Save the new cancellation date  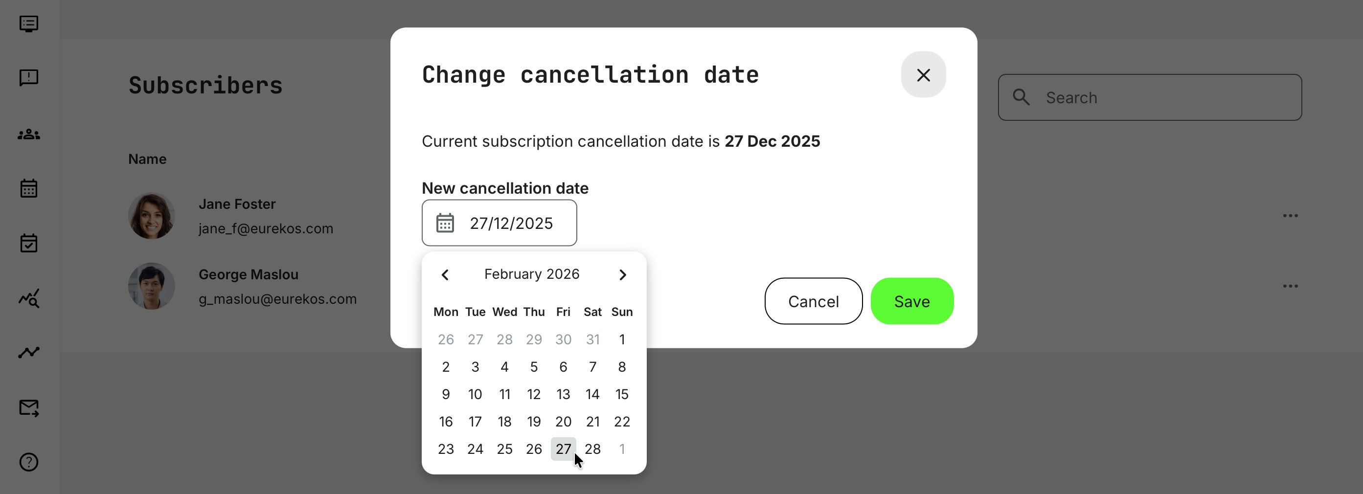click(911, 301)
